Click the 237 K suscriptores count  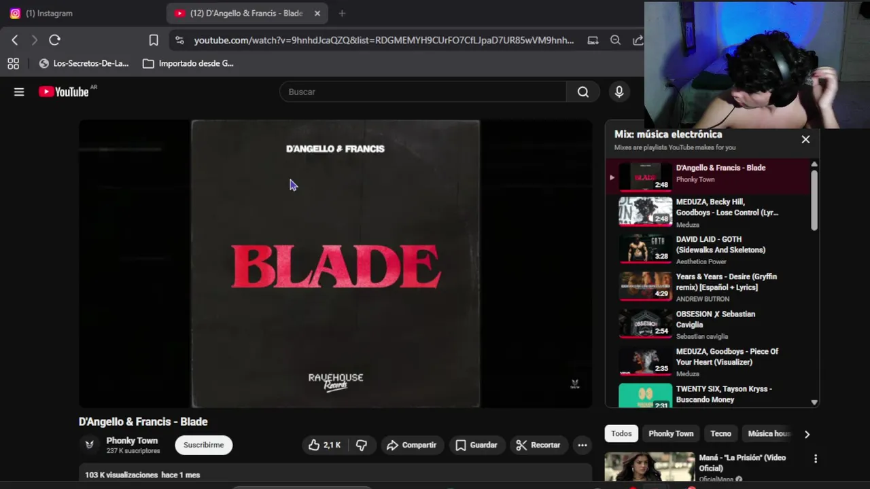pyautogui.click(x=133, y=451)
